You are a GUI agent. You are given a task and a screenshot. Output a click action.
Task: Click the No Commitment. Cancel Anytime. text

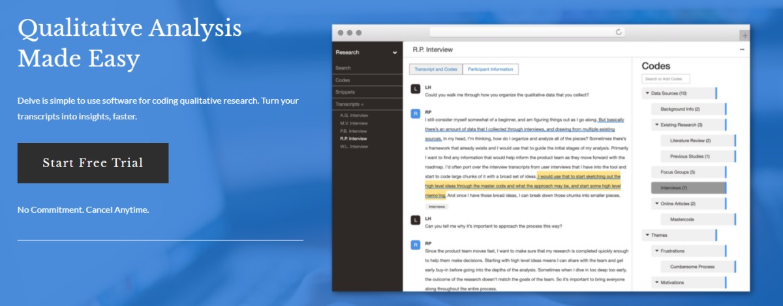click(84, 210)
